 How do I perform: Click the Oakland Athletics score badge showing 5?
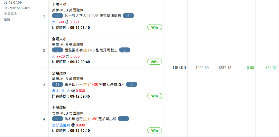point(128,16)
